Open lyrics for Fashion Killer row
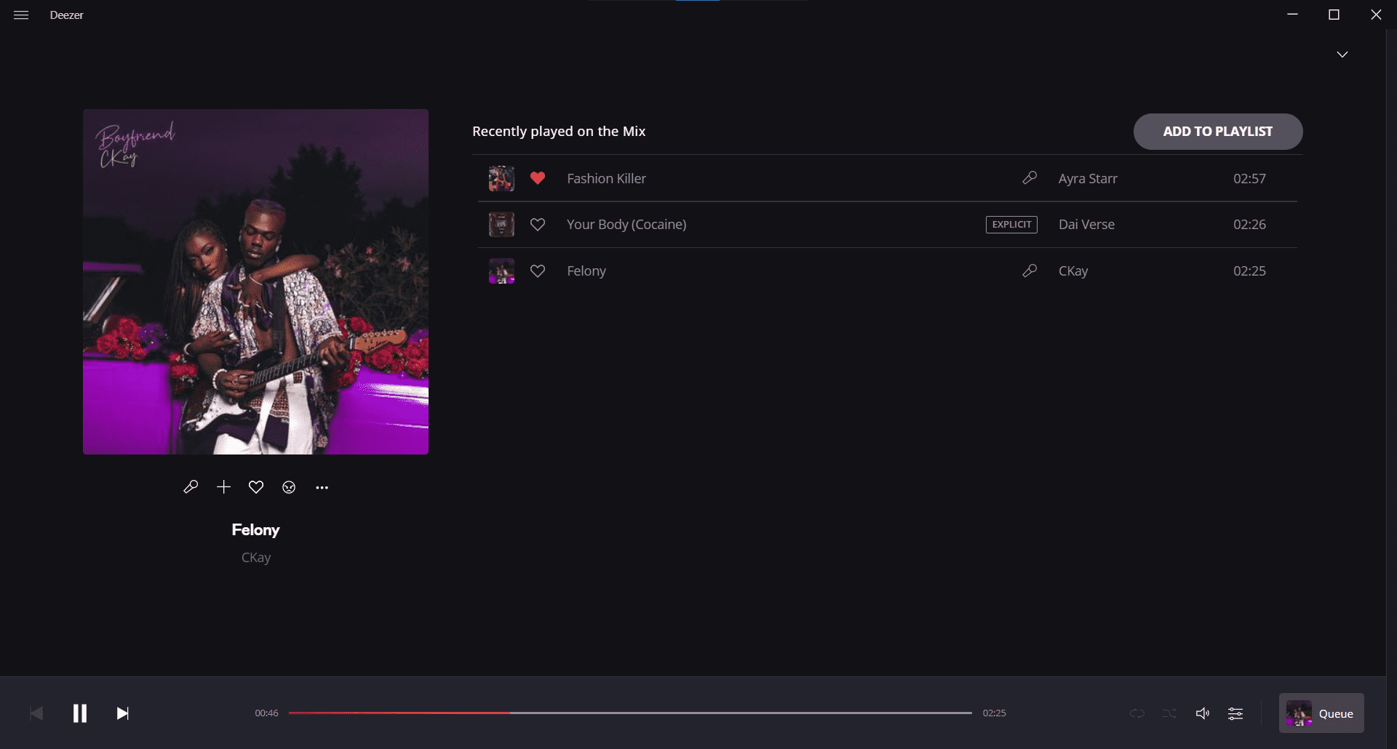 click(1030, 177)
